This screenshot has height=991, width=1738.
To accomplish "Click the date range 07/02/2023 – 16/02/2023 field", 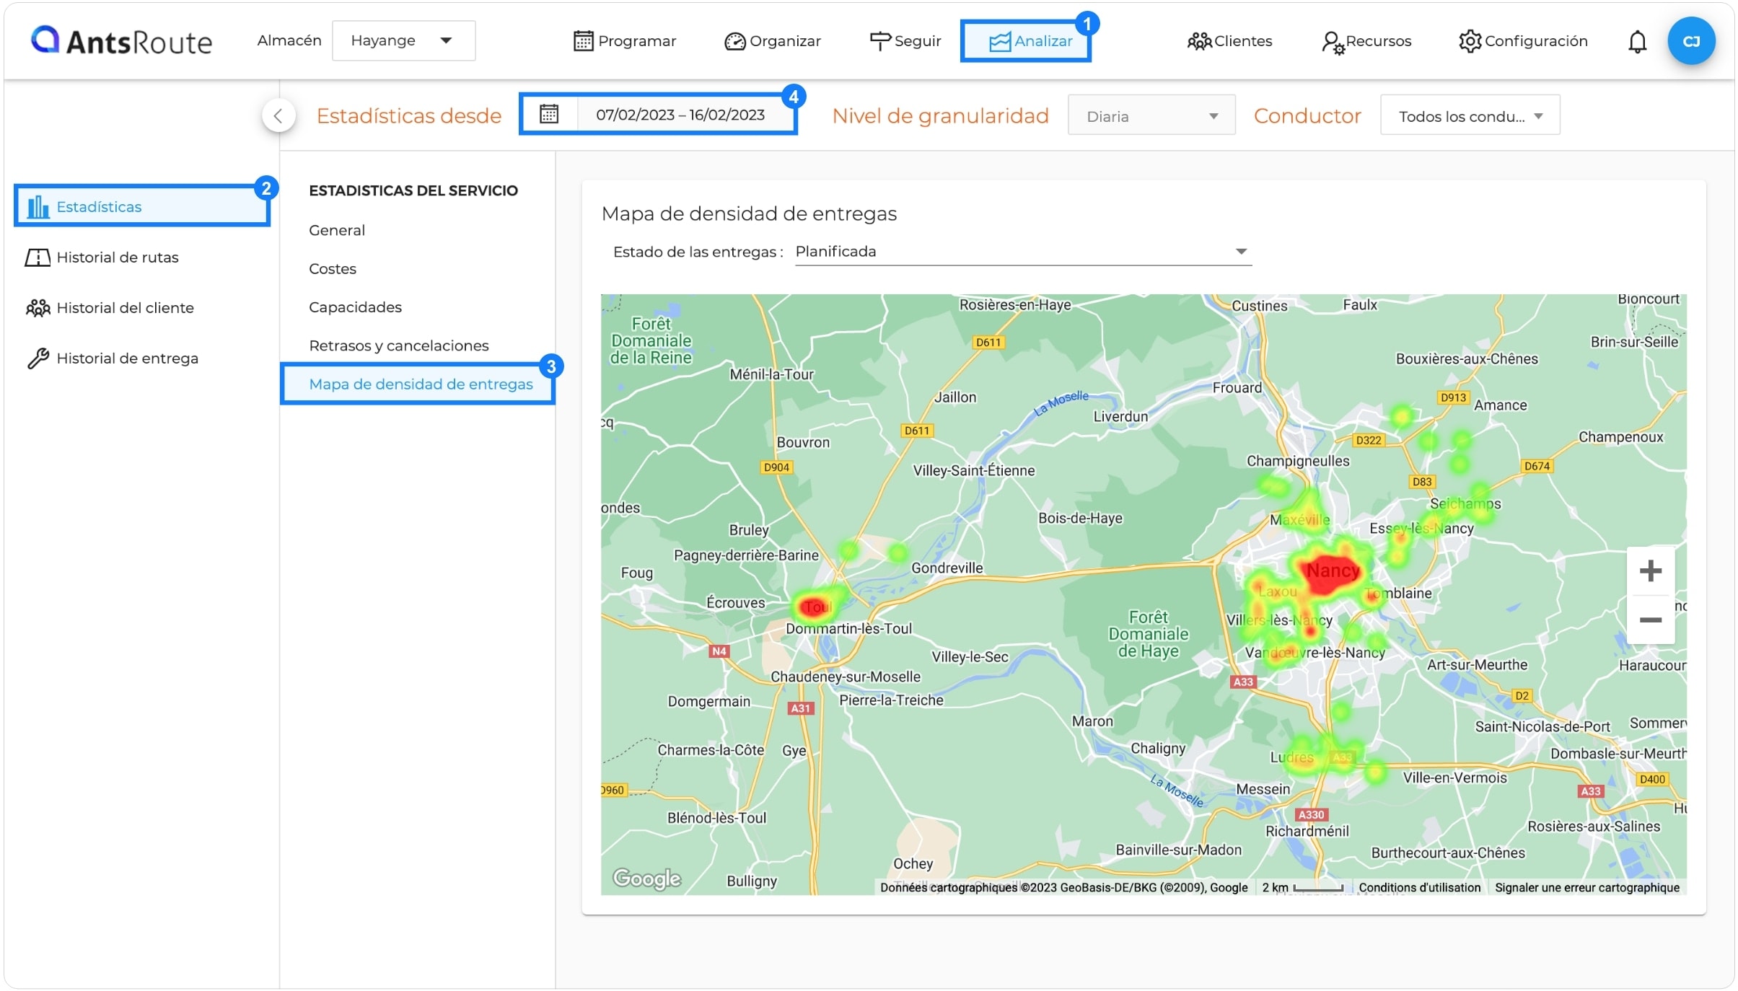I will [x=680, y=114].
